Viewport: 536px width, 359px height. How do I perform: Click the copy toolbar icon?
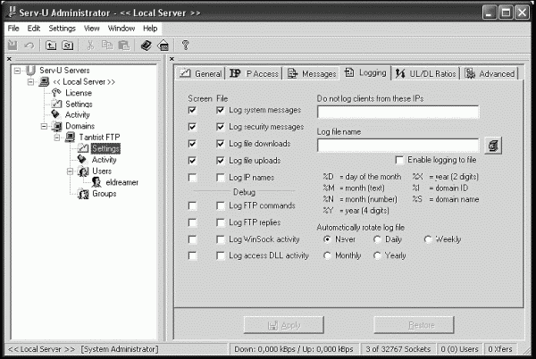click(x=107, y=45)
